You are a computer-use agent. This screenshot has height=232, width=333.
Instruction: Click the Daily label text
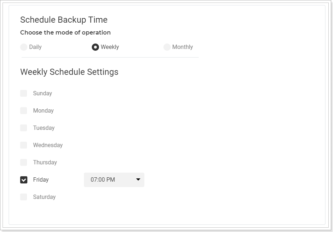click(35, 47)
